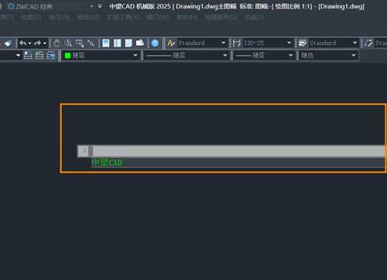Open the 机械(J) menu
Image resolution: width=387 pixels, height=280 pixels.
coord(254,18)
